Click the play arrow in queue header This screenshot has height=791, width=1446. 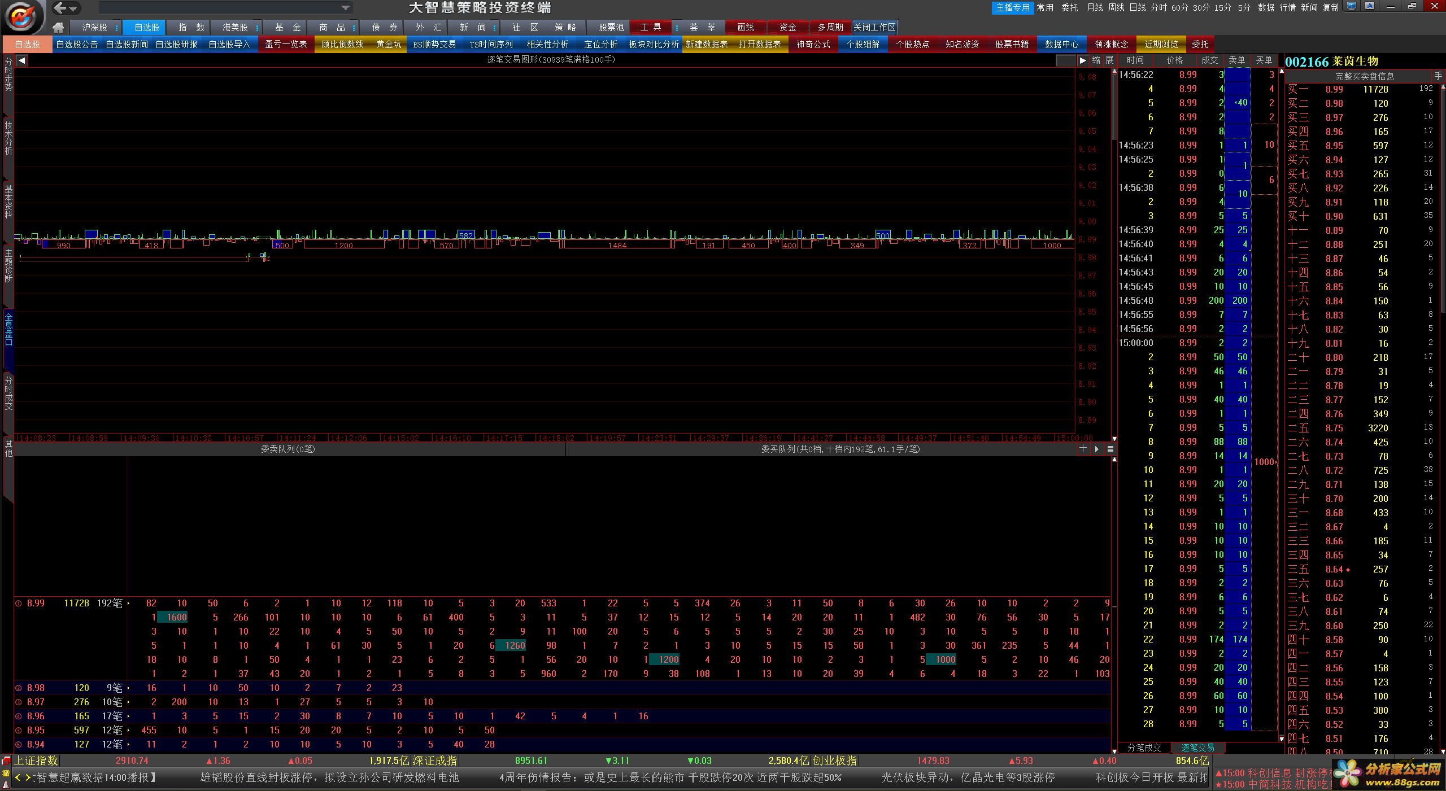tap(1096, 449)
